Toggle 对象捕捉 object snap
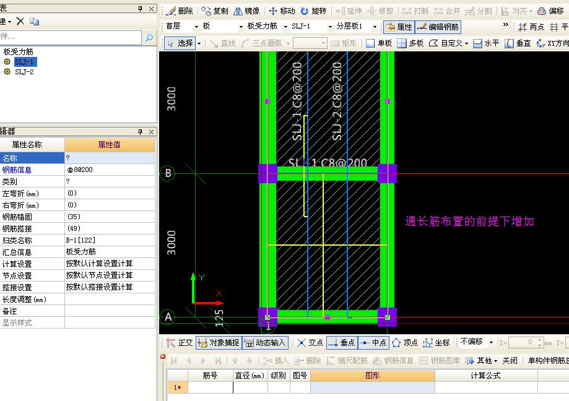This screenshot has width=569, height=401. click(x=219, y=343)
